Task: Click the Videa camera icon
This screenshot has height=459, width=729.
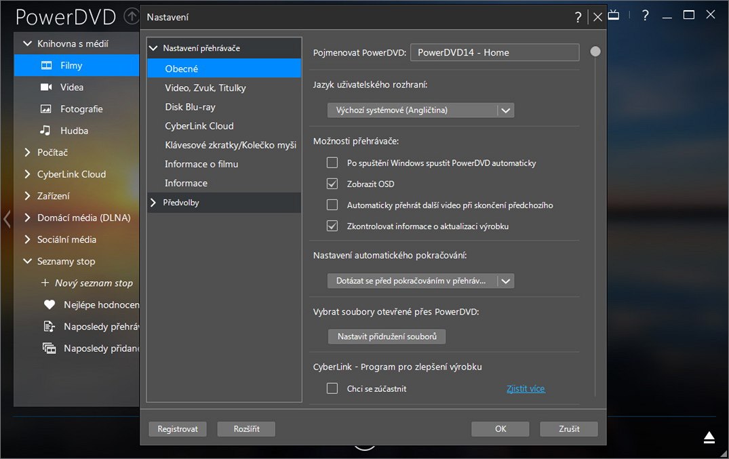Action: pos(46,87)
